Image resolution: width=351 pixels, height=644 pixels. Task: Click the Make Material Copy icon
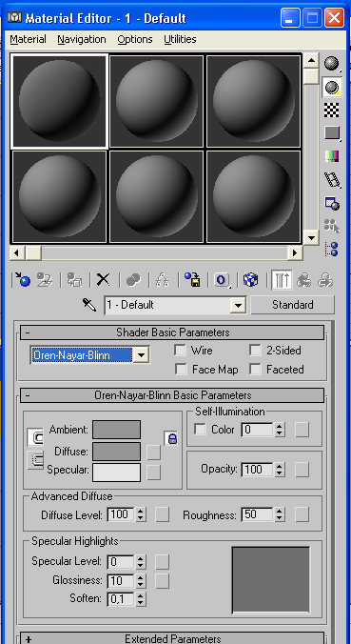tap(133, 280)
